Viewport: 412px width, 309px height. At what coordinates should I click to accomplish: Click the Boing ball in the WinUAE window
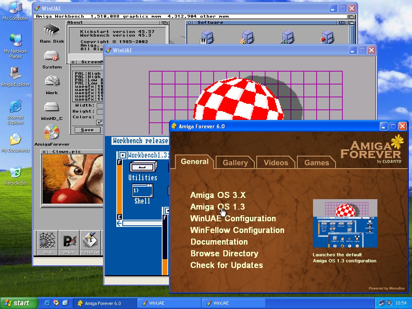point(239,99)
